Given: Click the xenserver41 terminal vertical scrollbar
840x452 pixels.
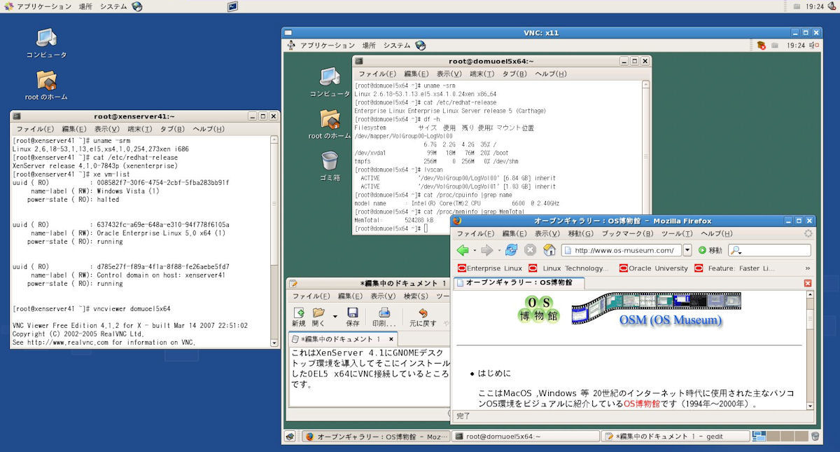Looking at the screenshot, I should [274, 240].
